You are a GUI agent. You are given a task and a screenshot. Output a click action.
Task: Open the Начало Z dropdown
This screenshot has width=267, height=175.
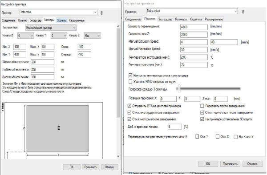point(92,36)
